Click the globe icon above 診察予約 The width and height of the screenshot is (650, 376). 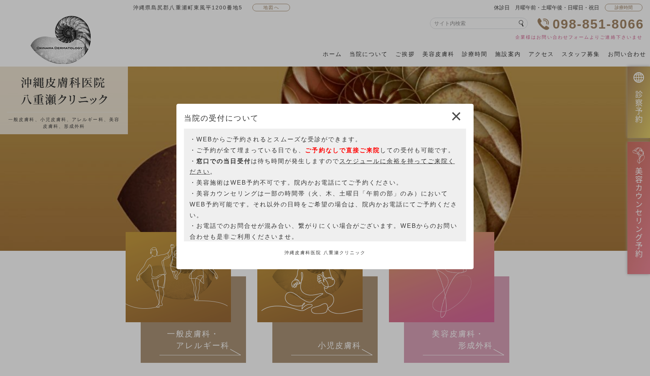[x=638, y=78]
